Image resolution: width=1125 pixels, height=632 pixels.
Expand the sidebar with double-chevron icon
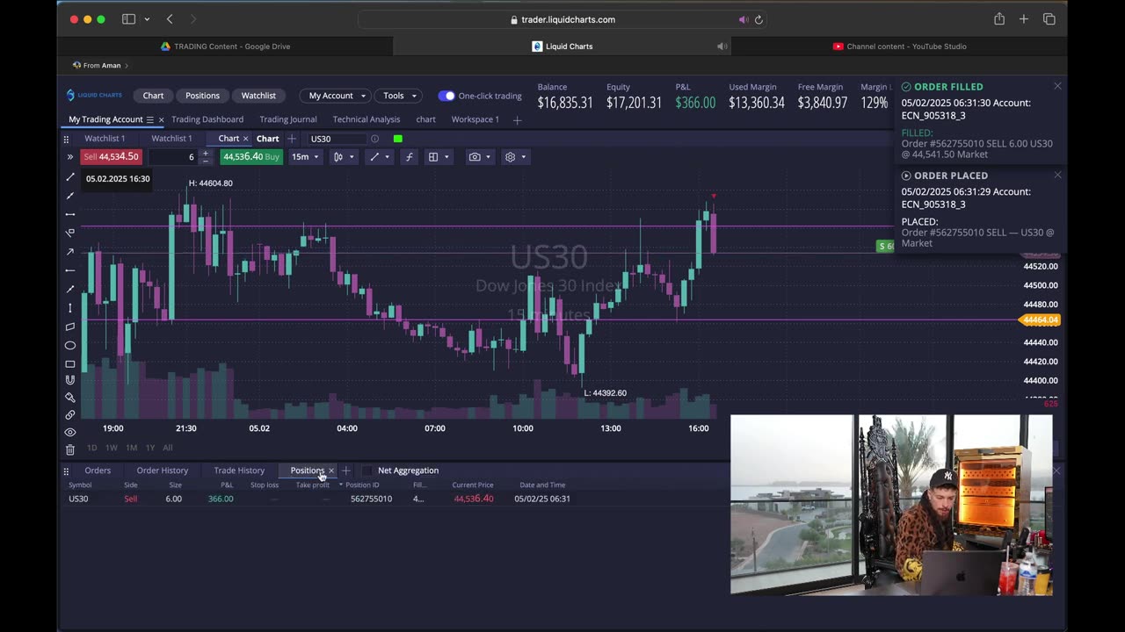[69, 157]
